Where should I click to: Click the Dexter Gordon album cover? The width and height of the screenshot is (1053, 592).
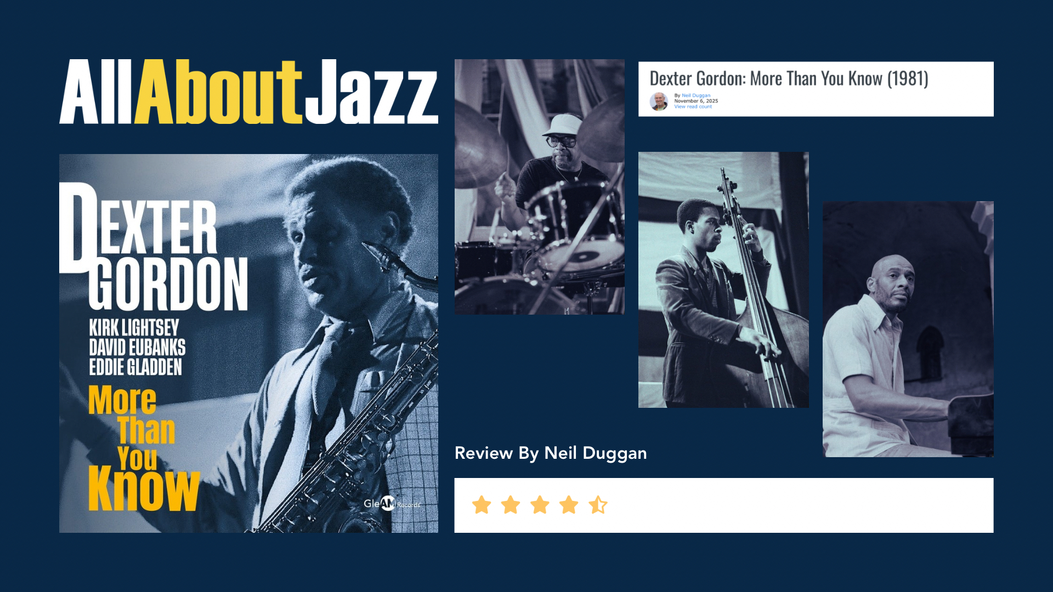tap(248, 343)
